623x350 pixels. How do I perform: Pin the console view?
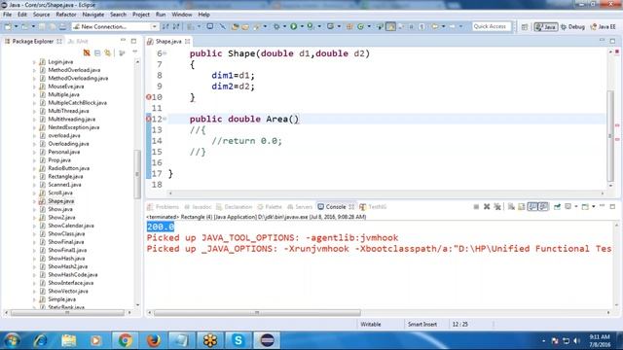(557, 207)
